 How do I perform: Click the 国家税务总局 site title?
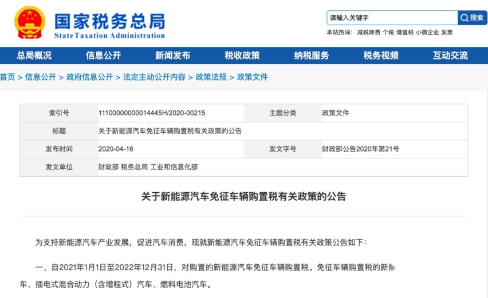point(110,21)
